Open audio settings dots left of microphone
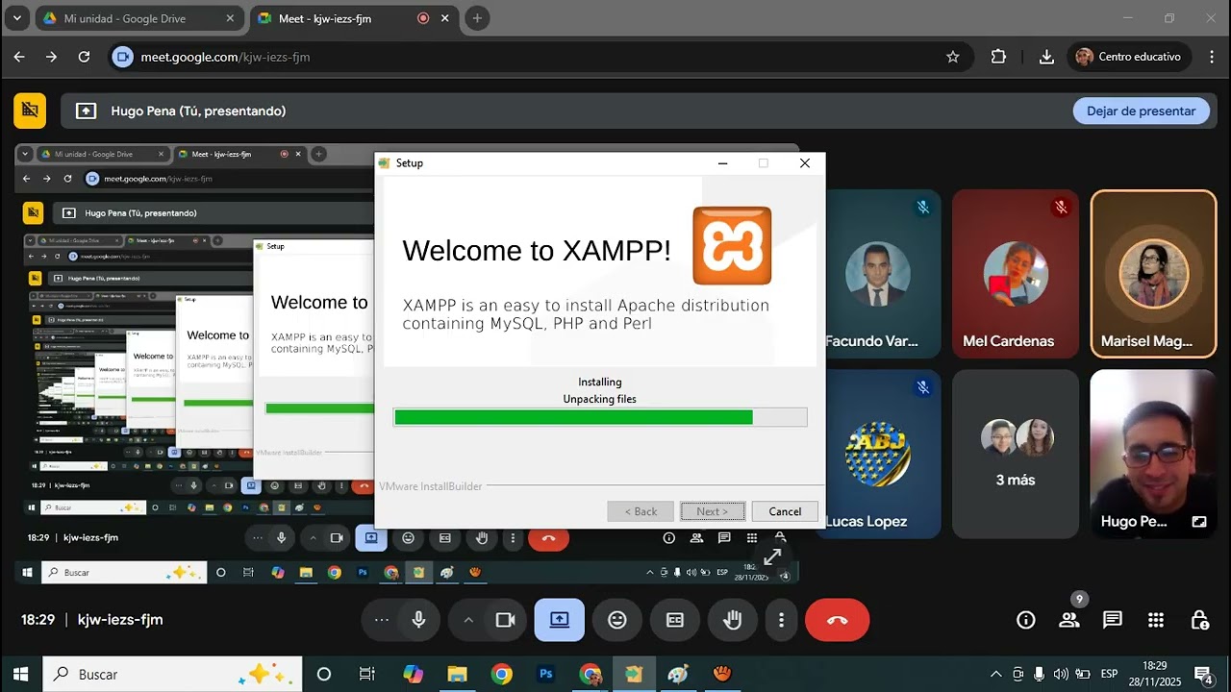Viewport: 1231px width, 692px height. 382,620
